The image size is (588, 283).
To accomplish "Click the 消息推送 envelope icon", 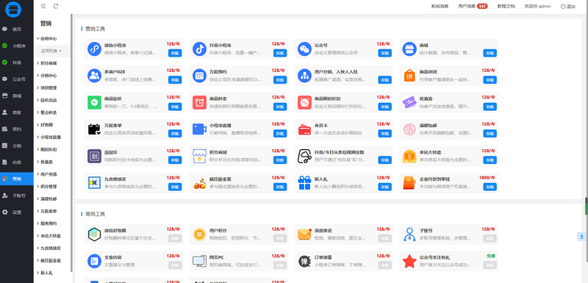I will (304, 234).
